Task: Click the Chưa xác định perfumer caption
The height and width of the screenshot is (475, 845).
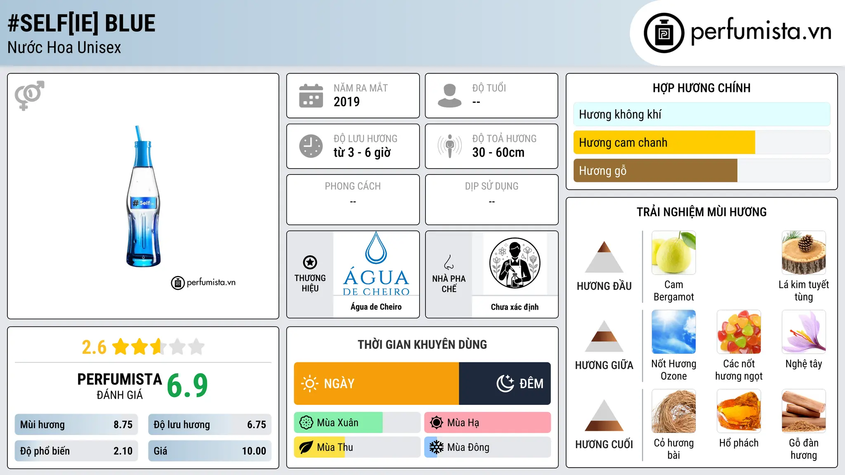Action: (x=515, y=307)
